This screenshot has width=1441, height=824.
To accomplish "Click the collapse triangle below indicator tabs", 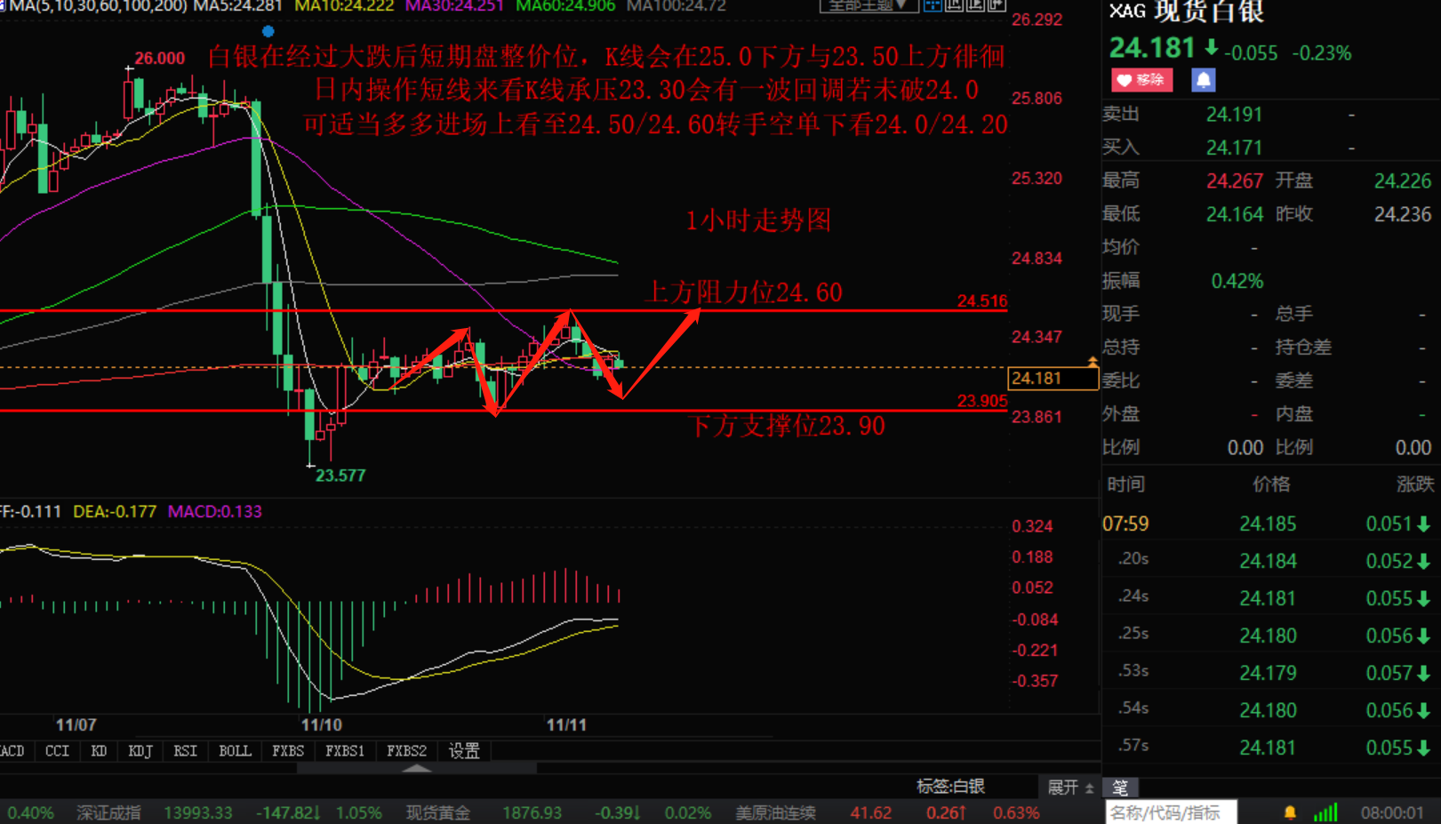I will pos(416,768).
